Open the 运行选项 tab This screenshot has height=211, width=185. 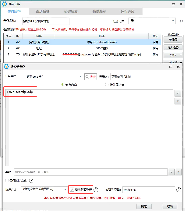point(128,12)
